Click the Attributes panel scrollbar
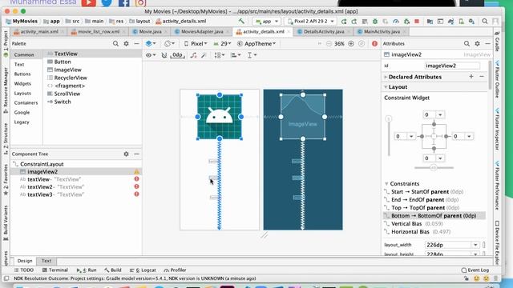 pyautogui.click(x=490, y=75)
